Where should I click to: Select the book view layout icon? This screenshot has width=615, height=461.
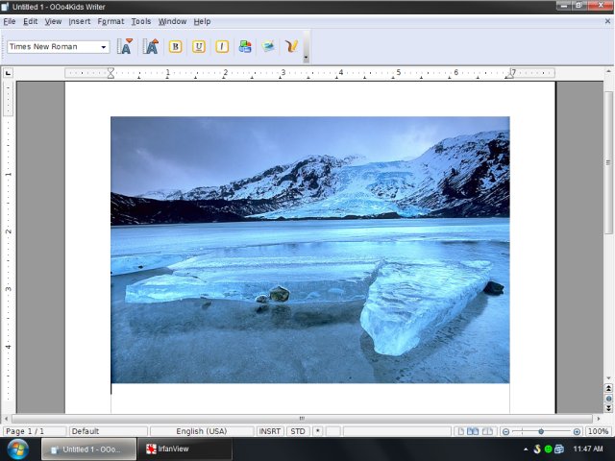click(487, 432)
